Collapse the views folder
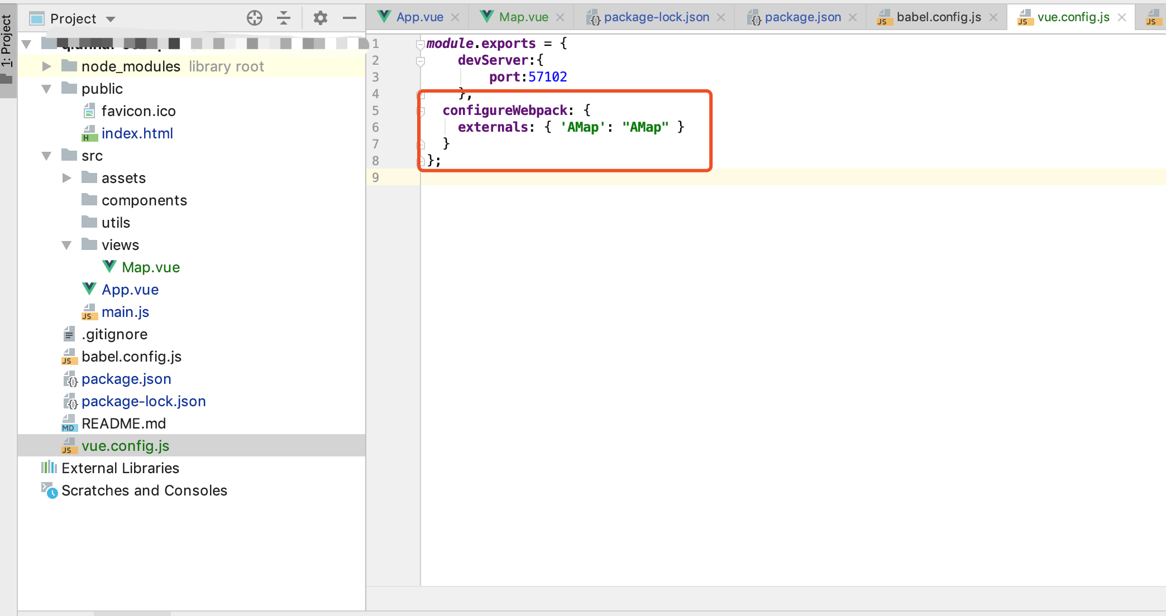 (66, 245)
